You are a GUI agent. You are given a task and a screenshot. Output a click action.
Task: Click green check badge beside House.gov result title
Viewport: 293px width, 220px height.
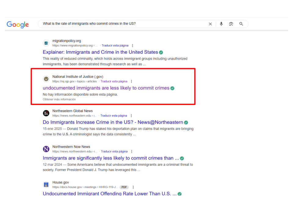179,194
